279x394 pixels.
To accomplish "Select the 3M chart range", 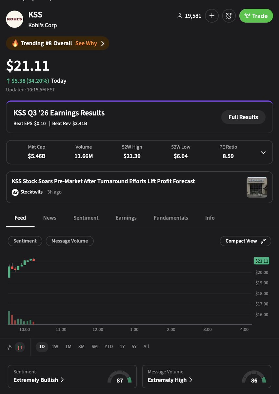I will point(81,347).
